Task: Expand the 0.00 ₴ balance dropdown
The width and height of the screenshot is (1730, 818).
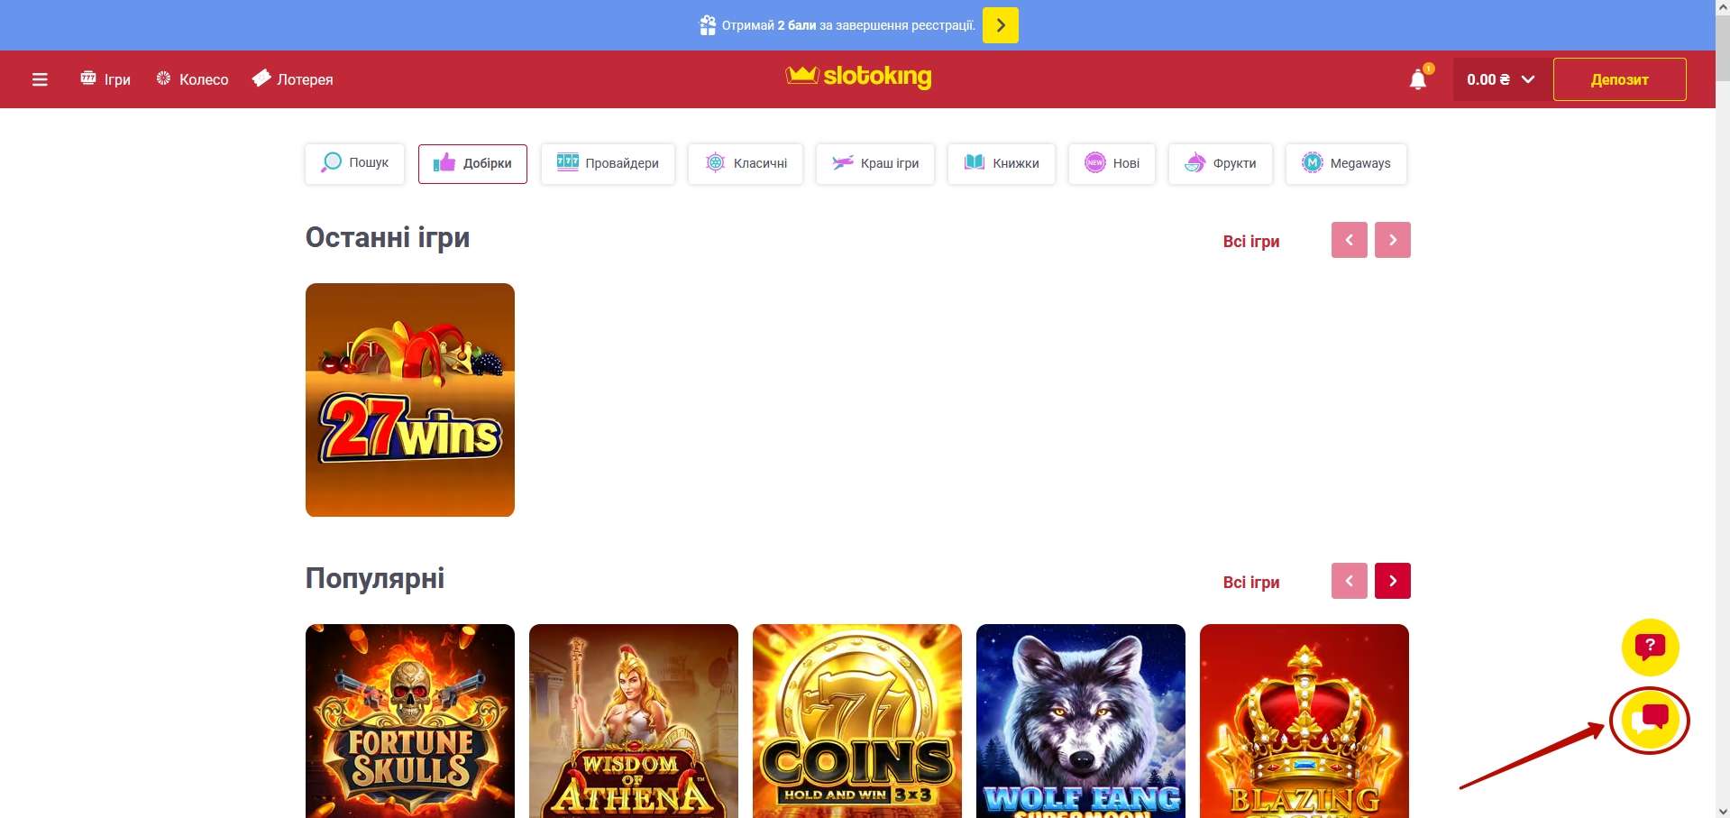Action: pyautogui.click(x=1500, y=79)
